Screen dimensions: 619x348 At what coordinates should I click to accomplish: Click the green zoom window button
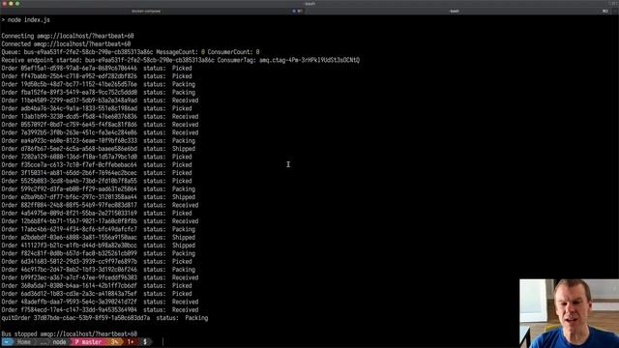[x=17, y=3]
